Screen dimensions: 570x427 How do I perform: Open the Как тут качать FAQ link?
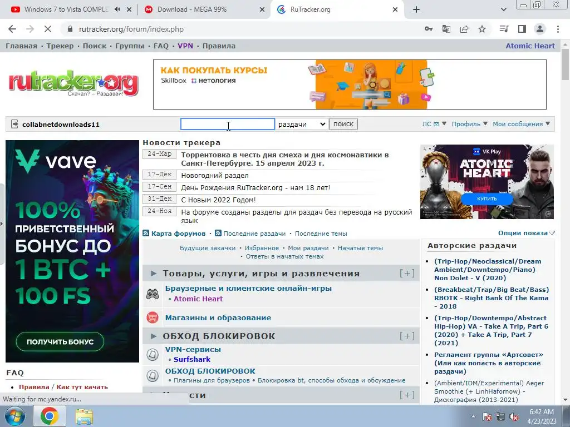(x=82, y=387)
